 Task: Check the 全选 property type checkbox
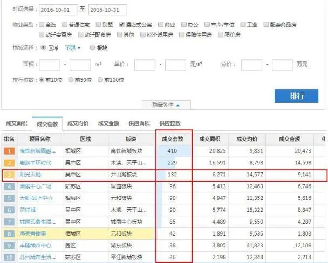pyautogui.click(x=42, y=25)
